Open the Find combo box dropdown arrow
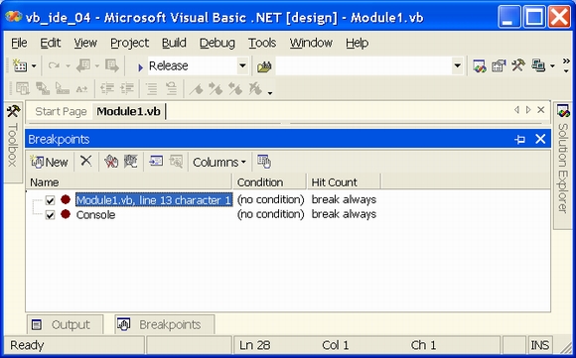Screen dimensions: 576x358 coord(458,66)
